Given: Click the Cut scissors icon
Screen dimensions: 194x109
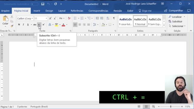Looking at the screenshot, I should (x=12, y=17).
